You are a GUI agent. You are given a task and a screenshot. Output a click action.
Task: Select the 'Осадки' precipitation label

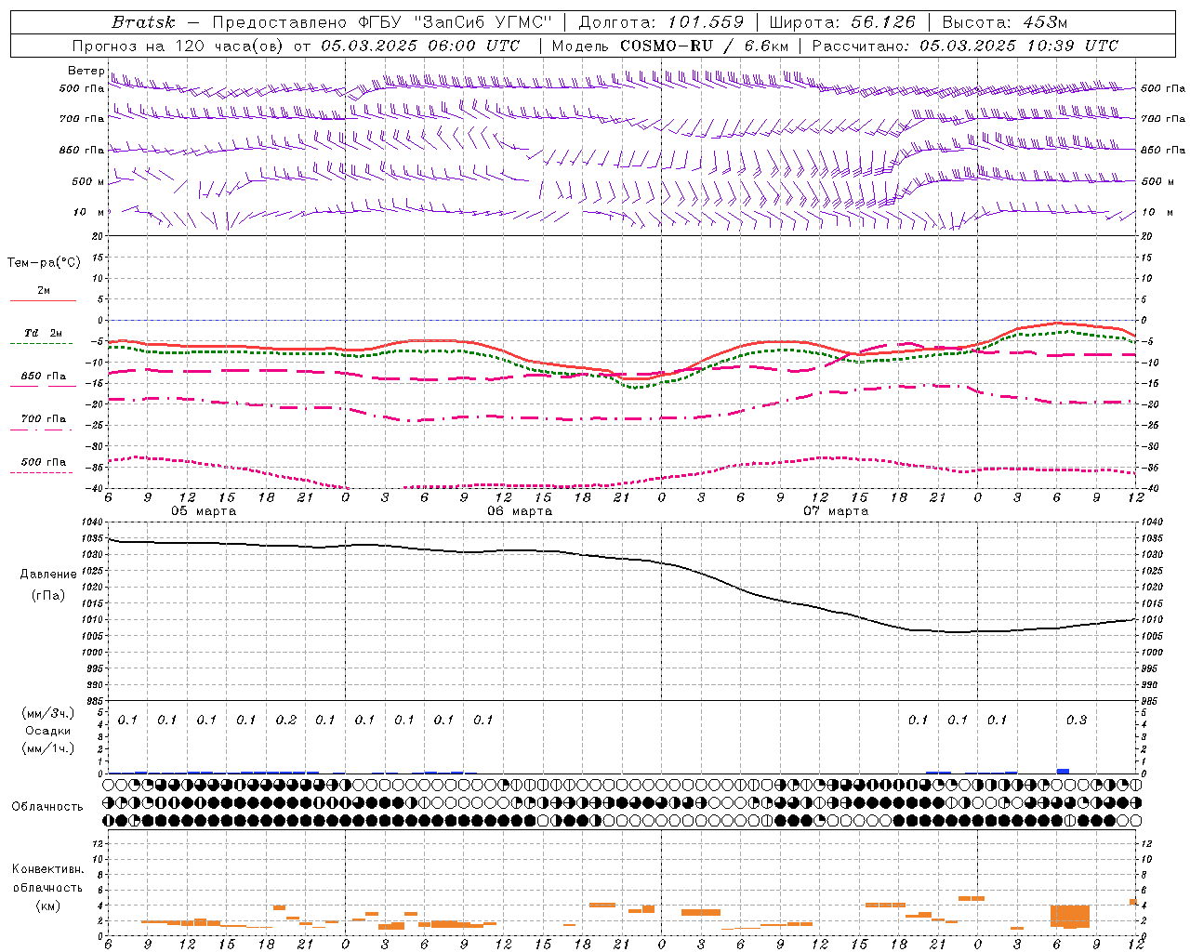pos(47,731)
